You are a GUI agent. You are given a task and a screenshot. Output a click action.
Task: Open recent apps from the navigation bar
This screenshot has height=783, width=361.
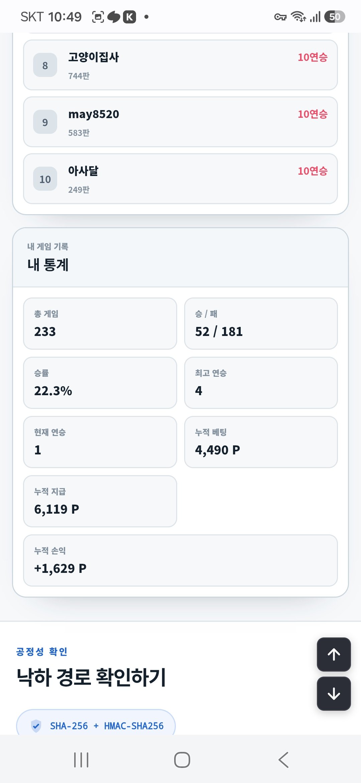pos(81,760)
